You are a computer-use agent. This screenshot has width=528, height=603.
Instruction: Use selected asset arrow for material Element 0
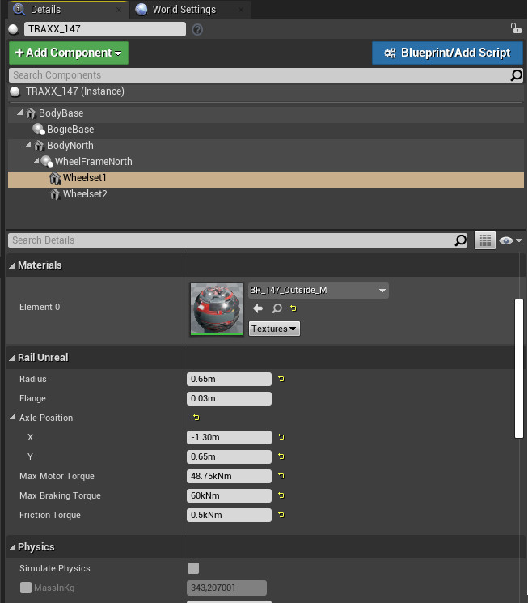(258, 308)
